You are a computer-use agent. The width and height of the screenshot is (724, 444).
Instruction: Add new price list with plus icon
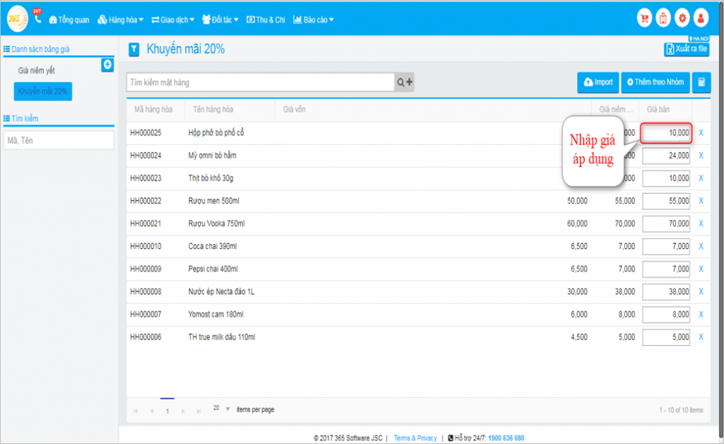[107, 65]
